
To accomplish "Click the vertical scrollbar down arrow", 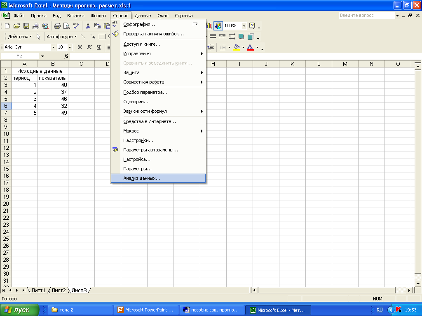I will coord(418,283).
